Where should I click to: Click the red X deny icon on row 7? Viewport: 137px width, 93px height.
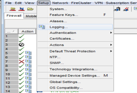tap(22, 61)
